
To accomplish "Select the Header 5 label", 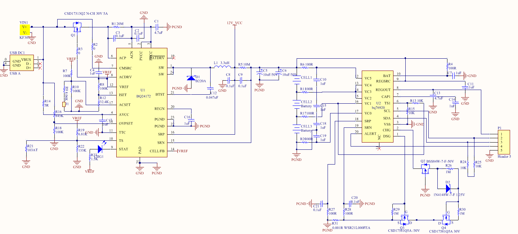I will coord(504,157).
